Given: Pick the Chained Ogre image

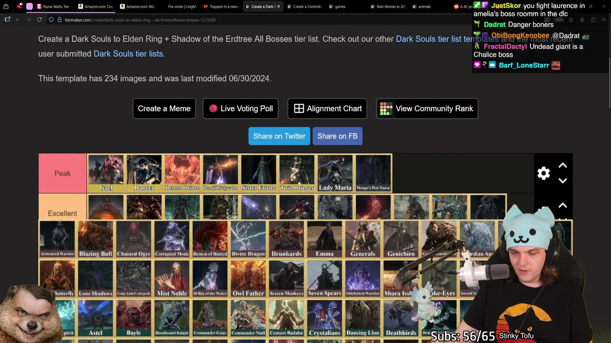Looking at the screenshot, I should click(x=134, y=240).
